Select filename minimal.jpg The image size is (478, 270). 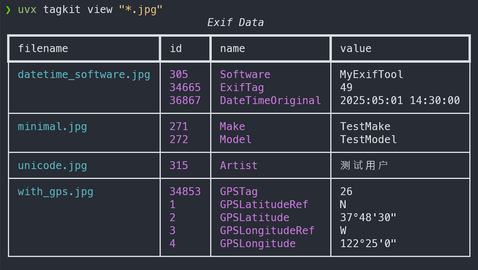(x=53, y=127)
